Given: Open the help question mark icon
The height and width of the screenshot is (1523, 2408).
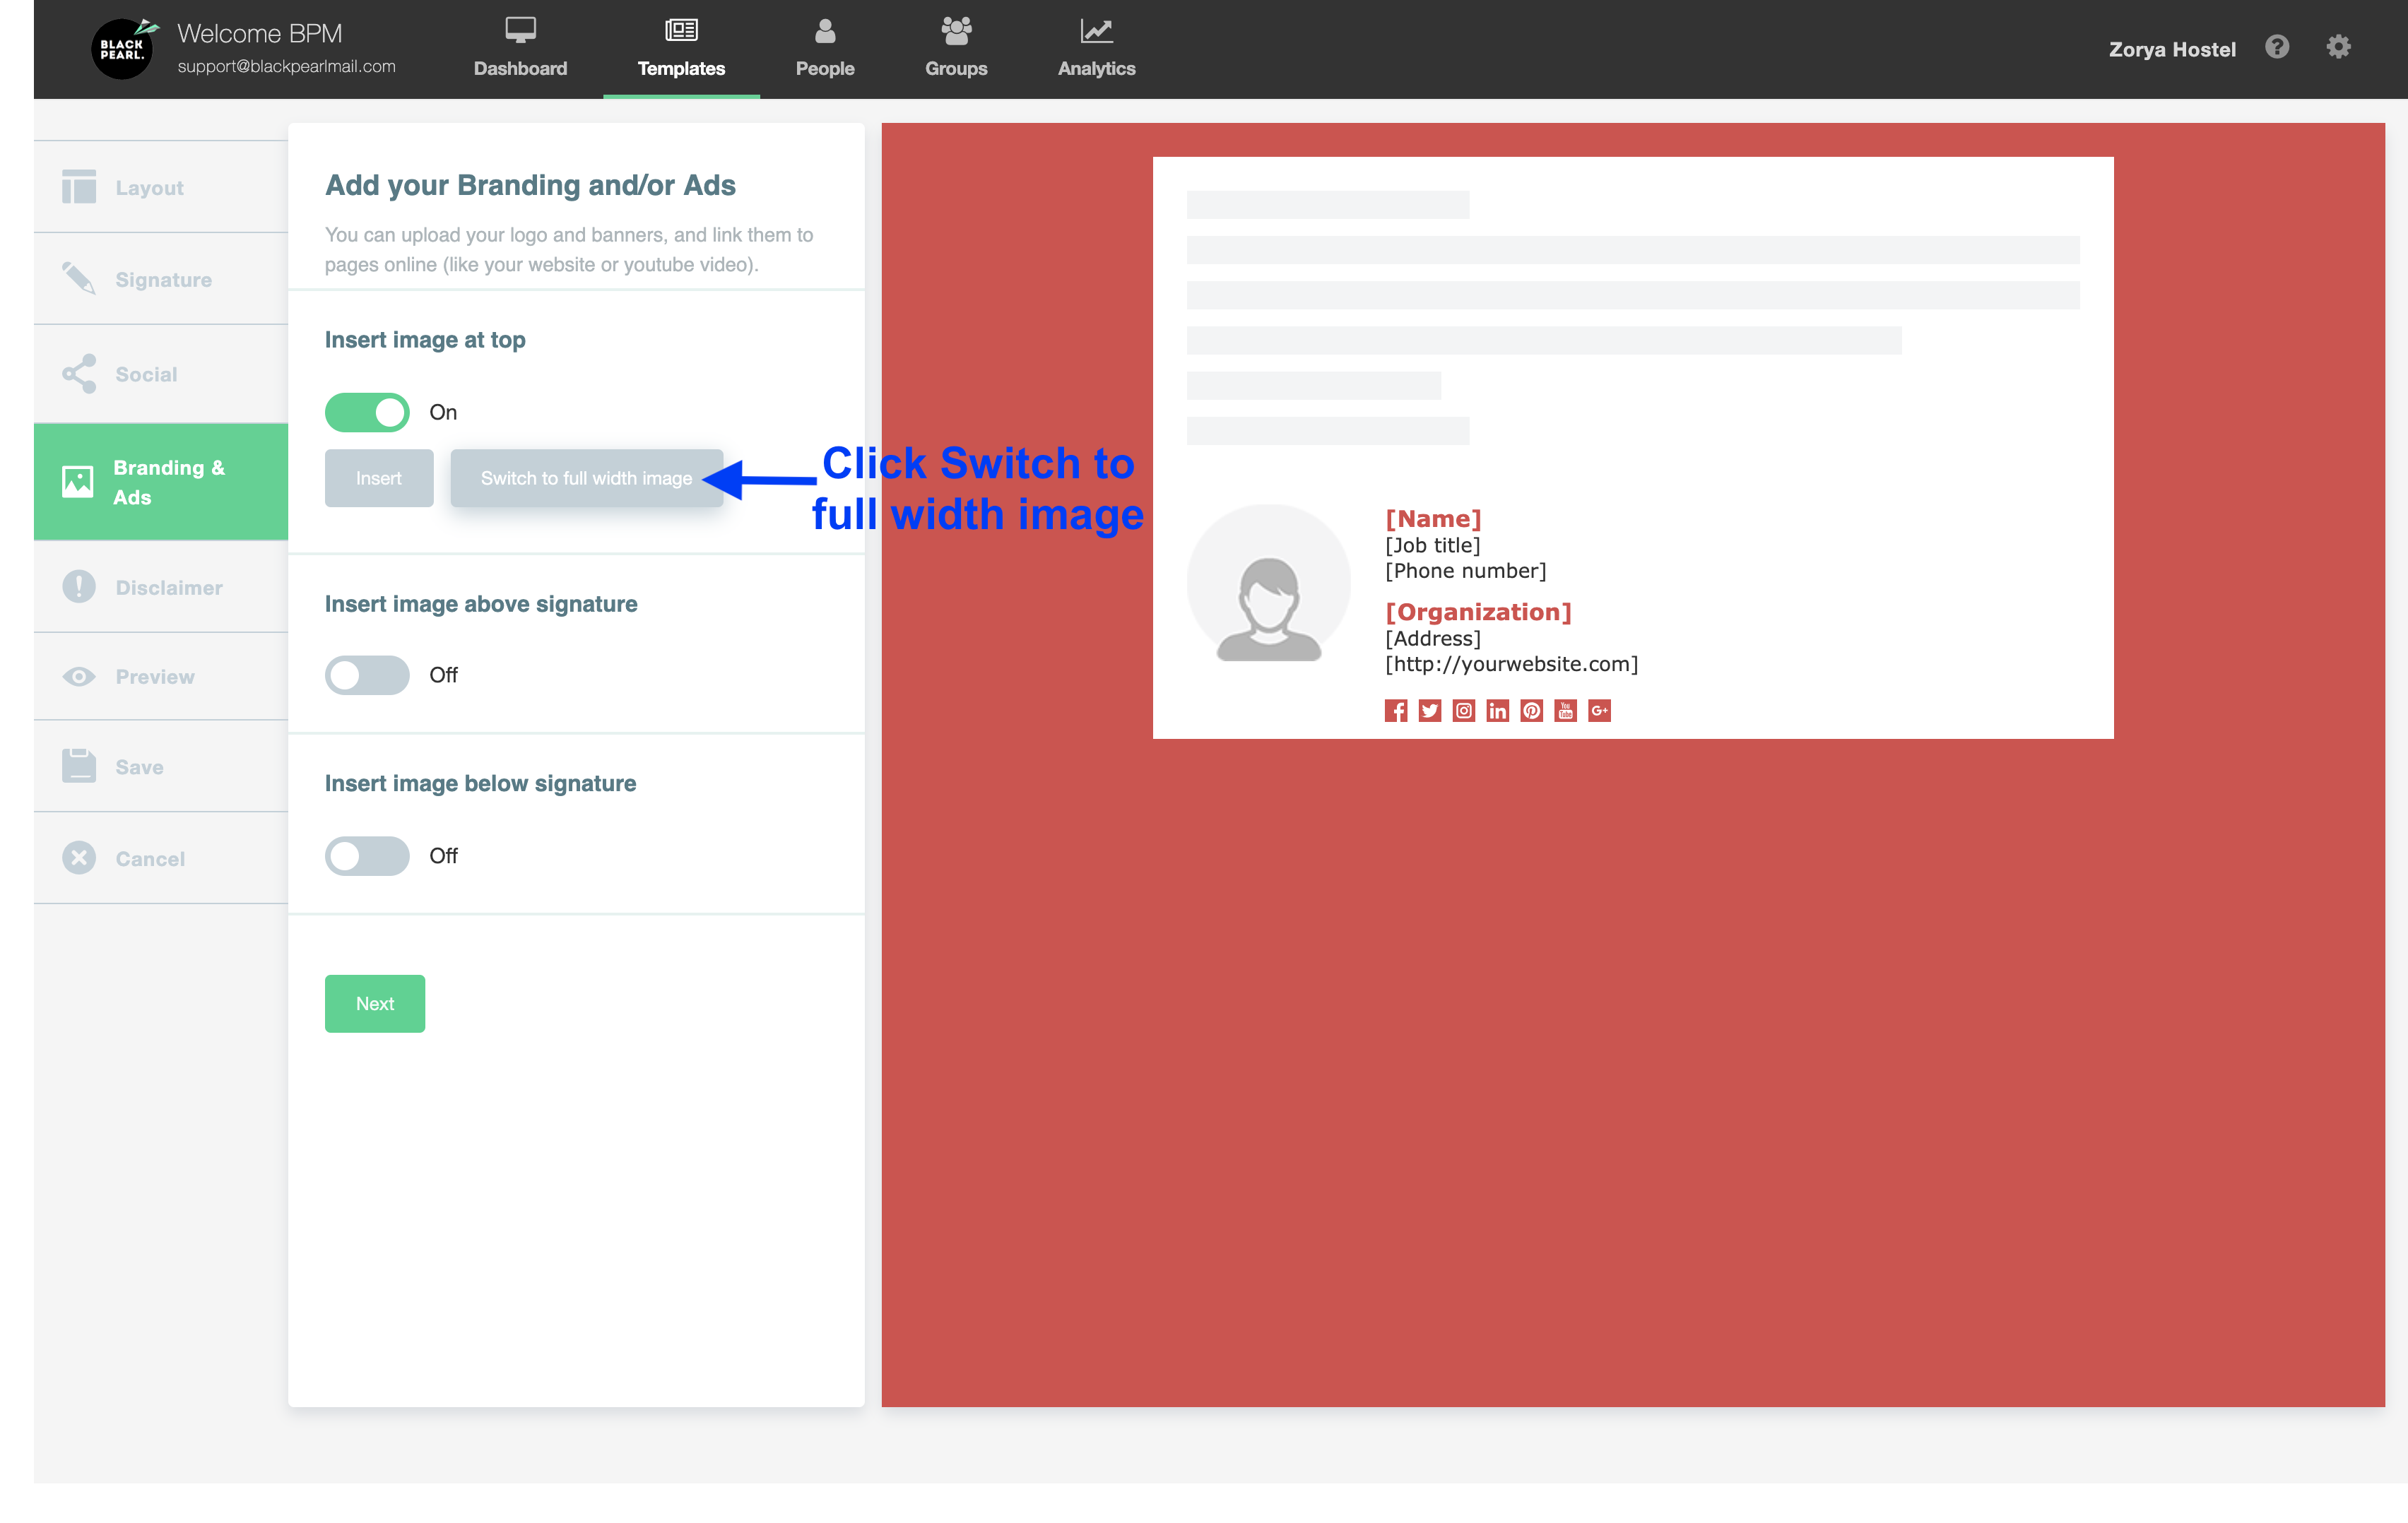Looking at the screenshot, I should pos(2277,47).
